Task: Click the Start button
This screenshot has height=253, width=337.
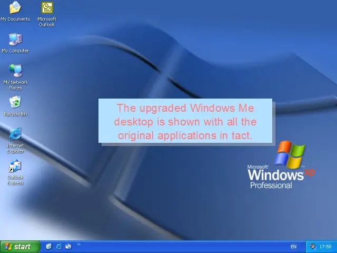Action: click(x=20, y=247)
